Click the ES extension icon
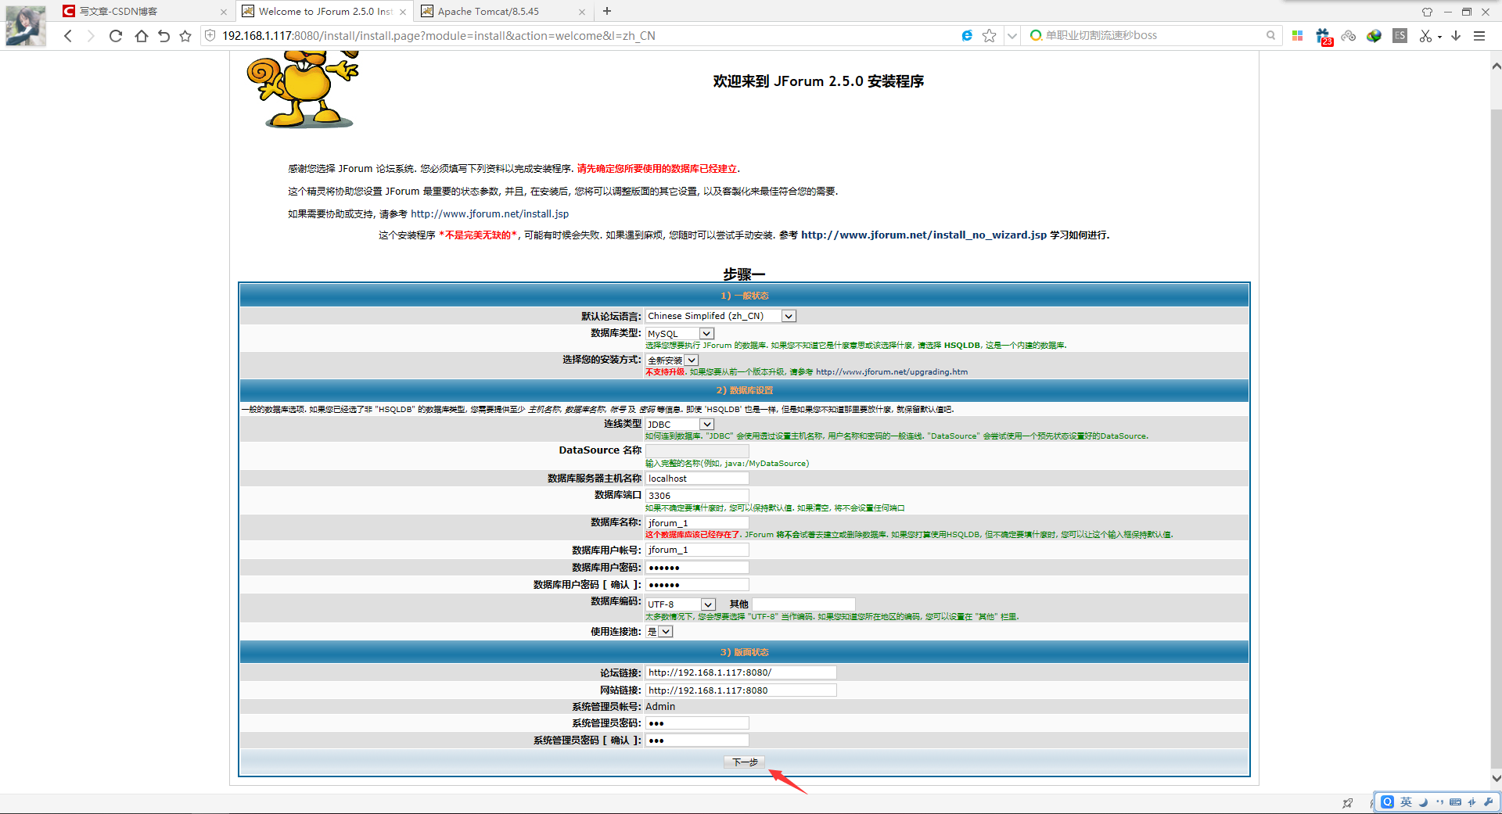The height and width of the screenshot is (814, 1502). (1400, 35)
